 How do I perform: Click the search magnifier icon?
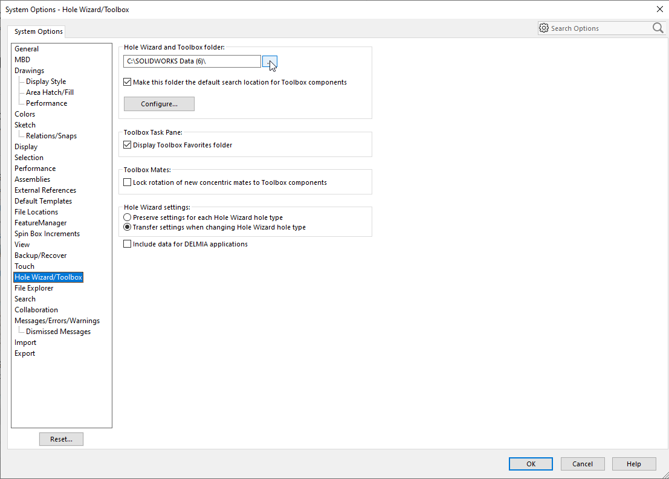click(x=658, y=28)
